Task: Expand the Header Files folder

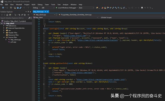Action: tap(4, 33)
